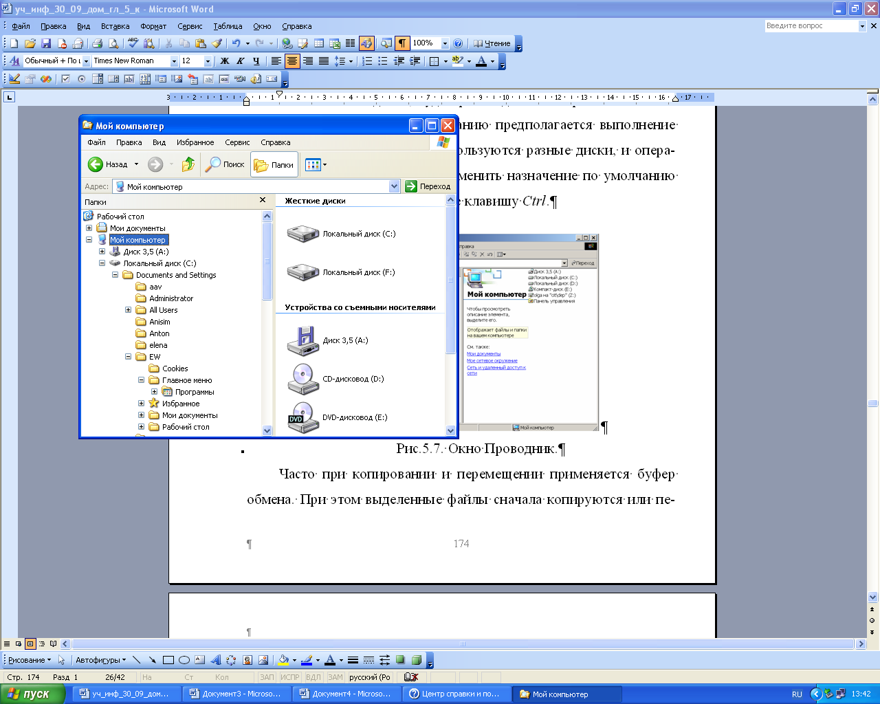Collapse the Documents and Settings tree node
Screen dimensions: 880x704
(x=115, y=275)
